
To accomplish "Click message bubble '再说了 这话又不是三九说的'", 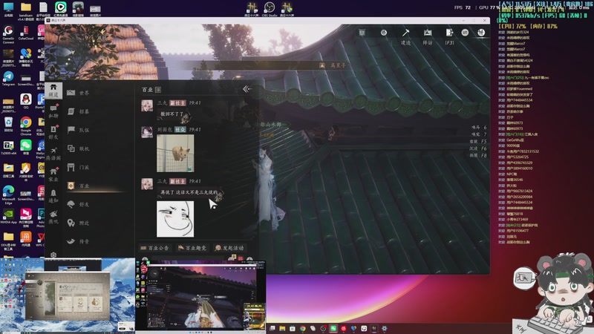I will point(189,192).
